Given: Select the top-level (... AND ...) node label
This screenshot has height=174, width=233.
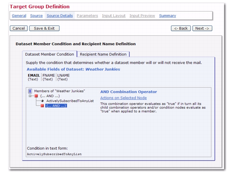Looking at the screenshot, I should tap(50, 96).
